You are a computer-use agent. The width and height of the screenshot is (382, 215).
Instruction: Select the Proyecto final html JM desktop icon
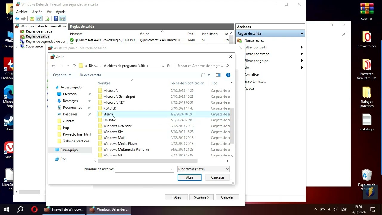(367, 69)
